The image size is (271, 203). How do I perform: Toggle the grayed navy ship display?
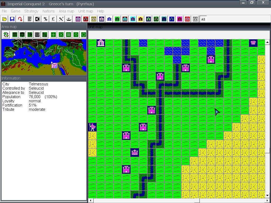pos(37,35)
